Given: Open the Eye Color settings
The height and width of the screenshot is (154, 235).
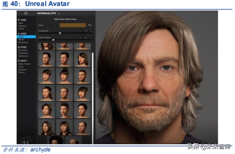Looking at the screenshot, I should point(23,50).
